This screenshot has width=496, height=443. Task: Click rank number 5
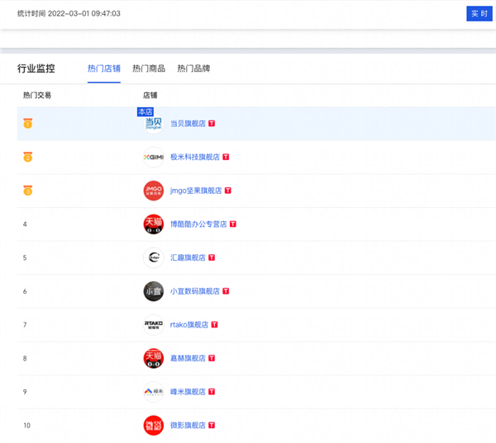point(25,257)
